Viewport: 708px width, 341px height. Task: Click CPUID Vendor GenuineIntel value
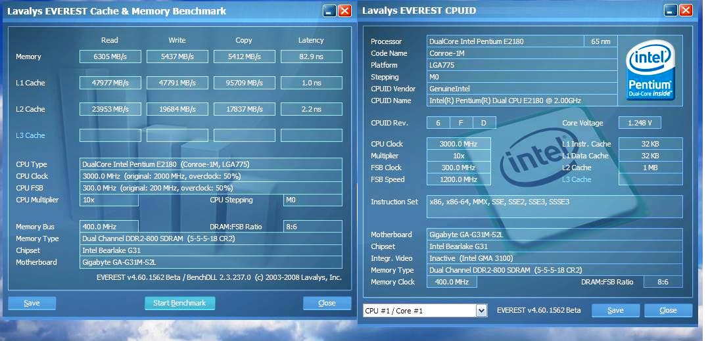522,89
